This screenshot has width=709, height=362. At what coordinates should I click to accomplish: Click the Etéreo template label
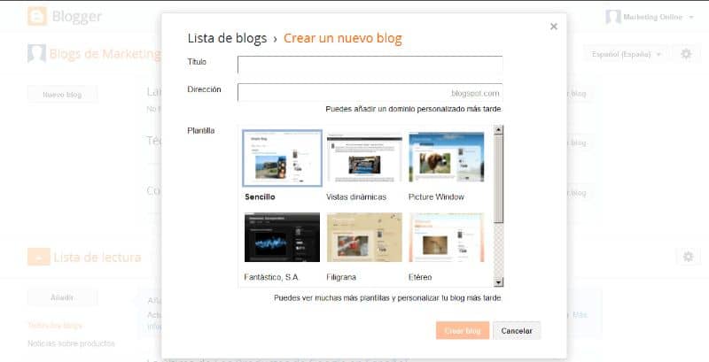click(x=420, y=277)
